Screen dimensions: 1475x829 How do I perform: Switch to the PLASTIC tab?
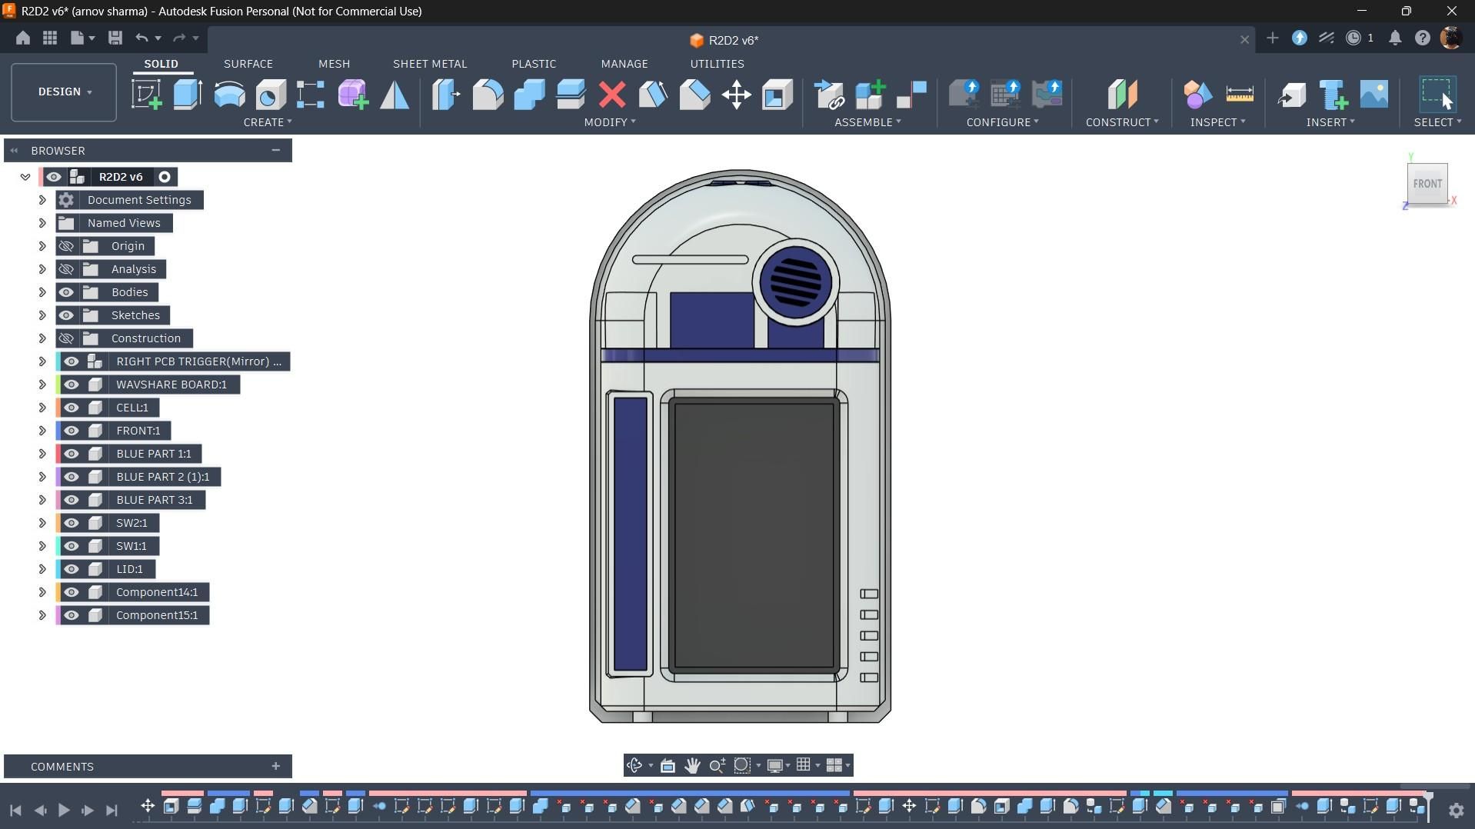(x=534, y=64)
